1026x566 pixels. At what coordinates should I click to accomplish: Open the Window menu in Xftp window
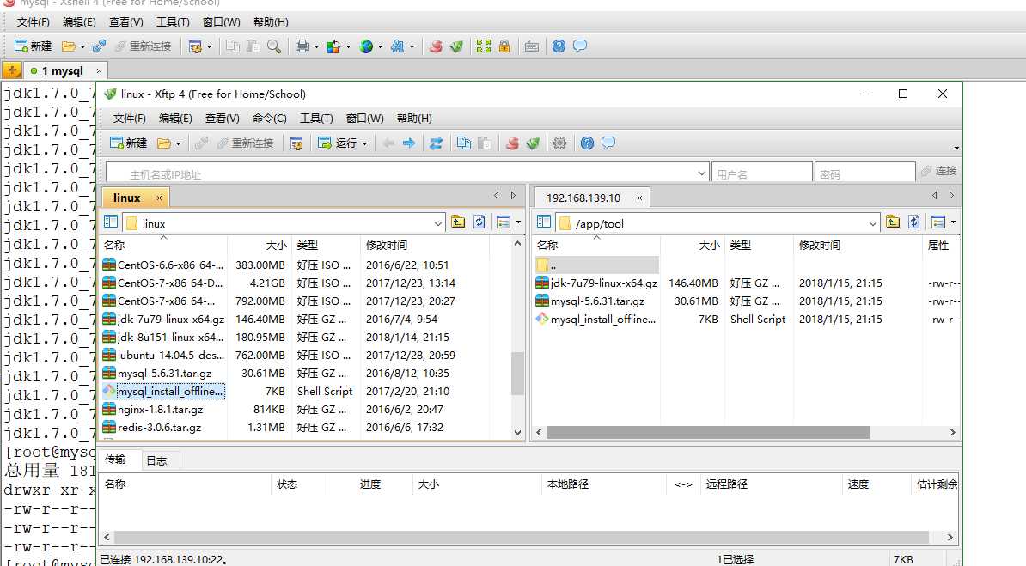(x=364, y=119)
